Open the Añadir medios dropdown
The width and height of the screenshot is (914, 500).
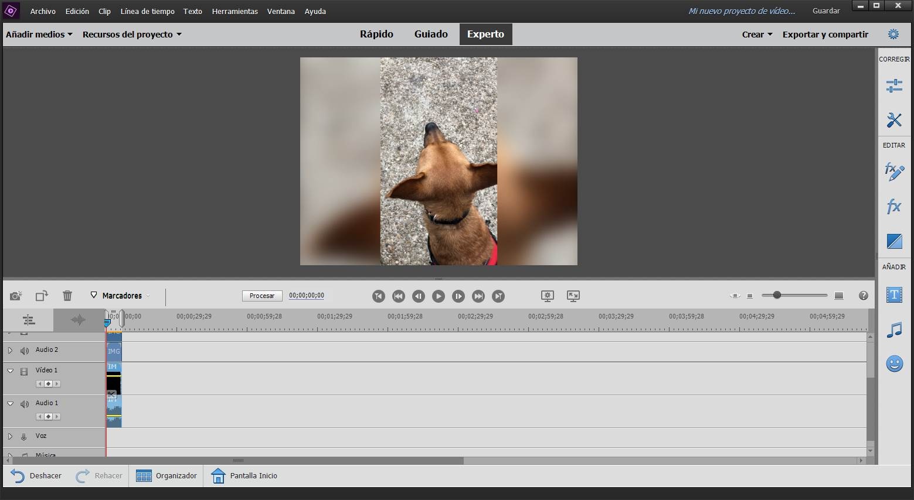pos(39,35)
